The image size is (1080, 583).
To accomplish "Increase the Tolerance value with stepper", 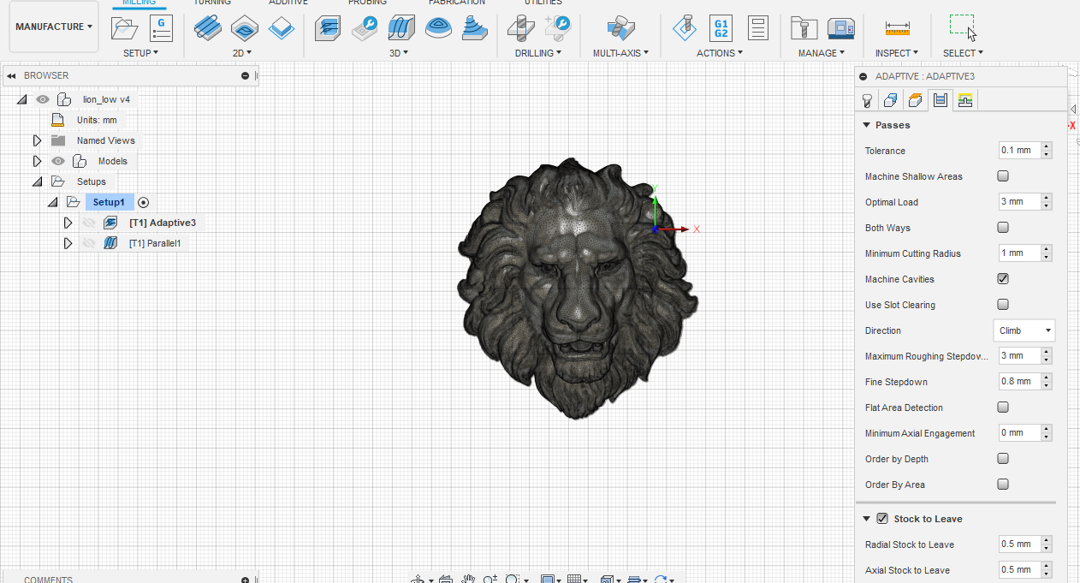I will pos(1047,147).
